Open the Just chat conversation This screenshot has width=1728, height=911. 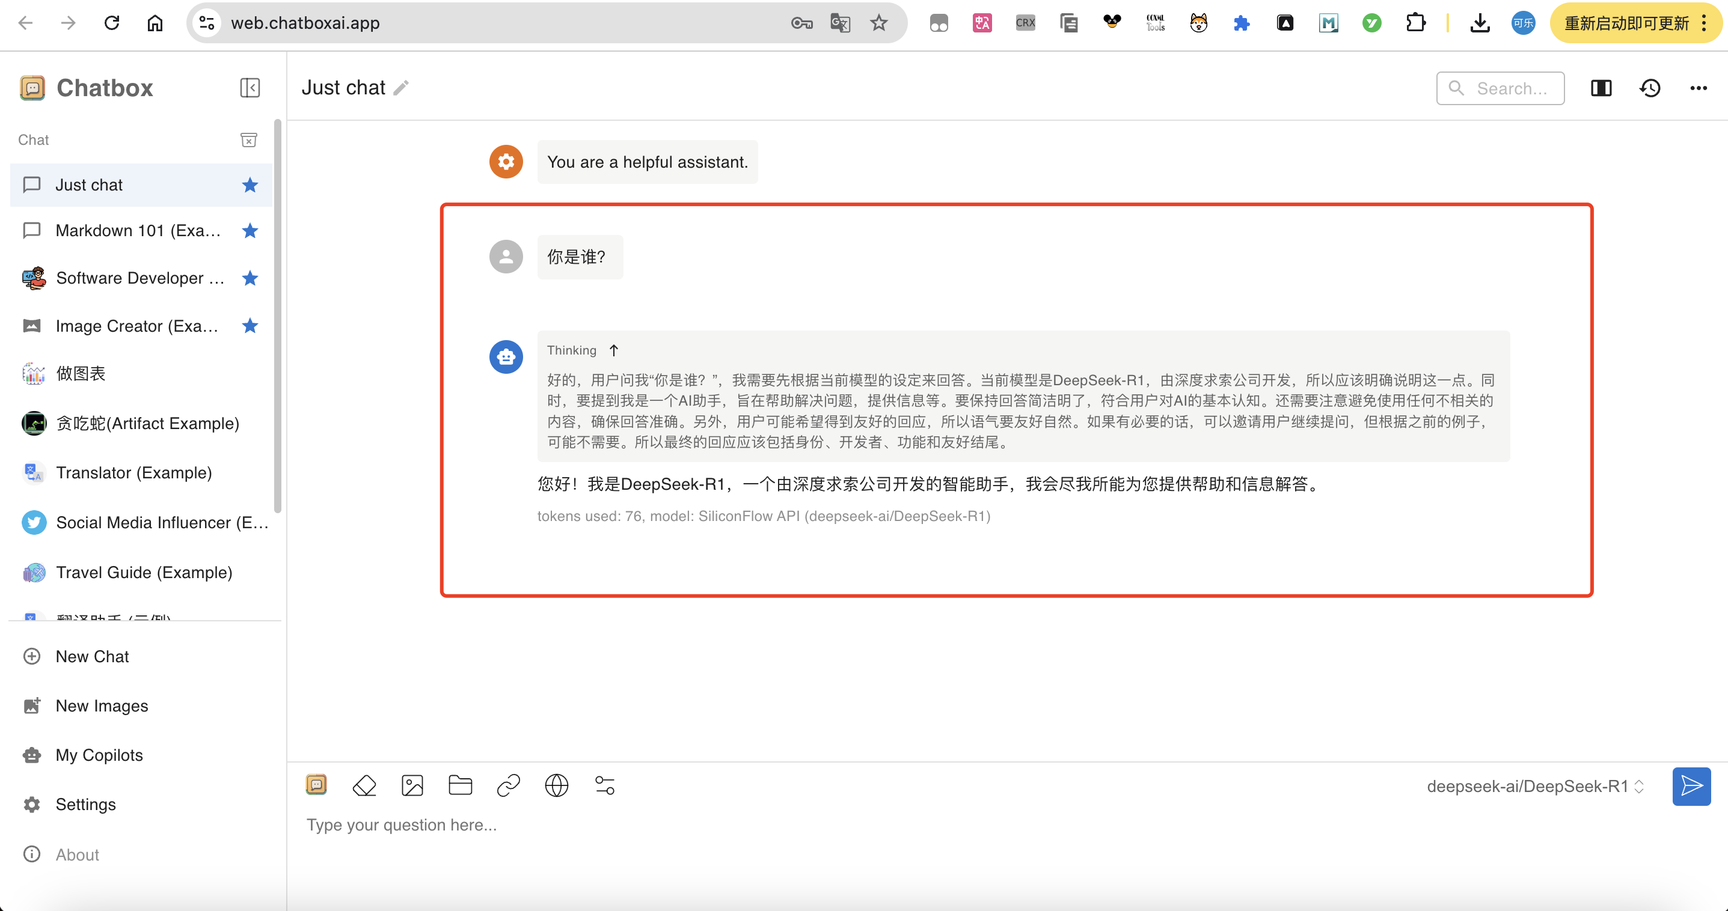tap(141, 185)
